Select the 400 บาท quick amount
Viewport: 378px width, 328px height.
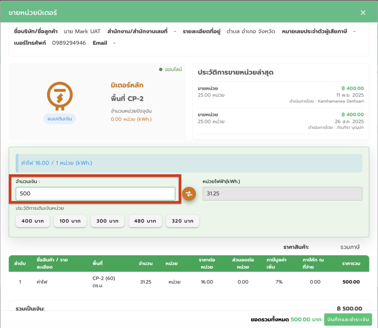click(x=32, y=221)
